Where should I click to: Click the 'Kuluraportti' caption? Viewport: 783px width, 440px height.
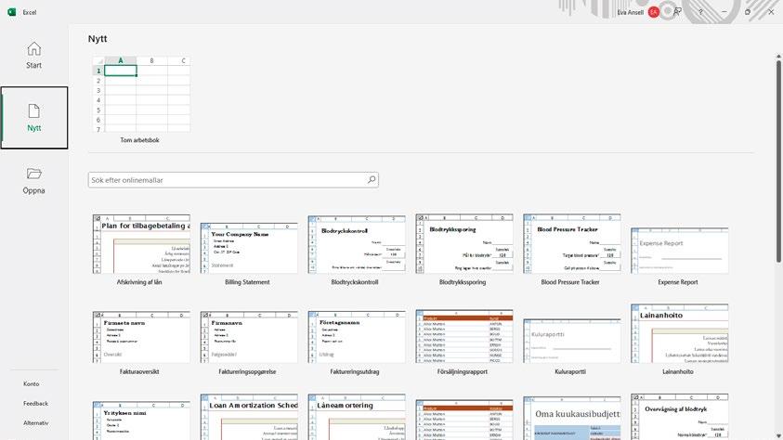570,371
